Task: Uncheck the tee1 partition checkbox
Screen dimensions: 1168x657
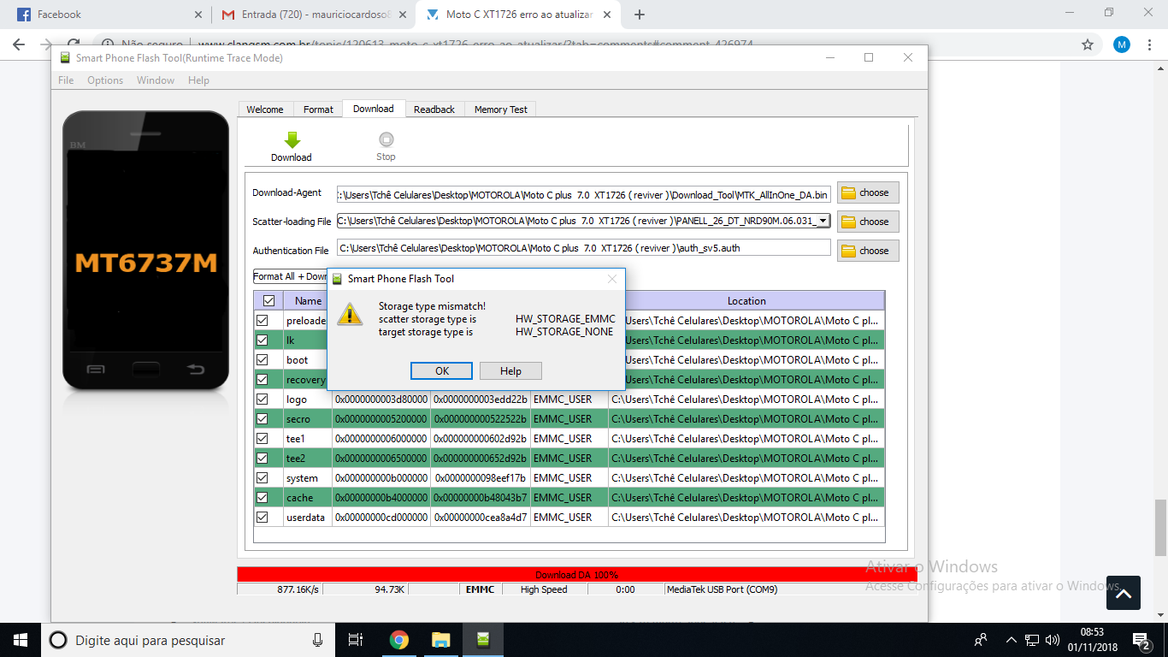Action: pyautogui.click(x=263, y=439)
